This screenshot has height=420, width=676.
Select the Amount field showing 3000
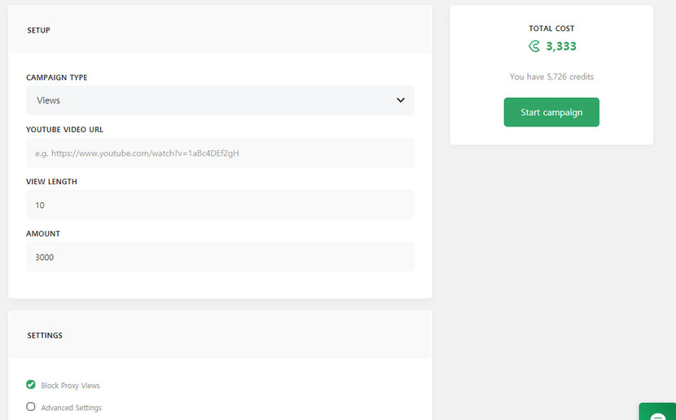tap(219, 257)
